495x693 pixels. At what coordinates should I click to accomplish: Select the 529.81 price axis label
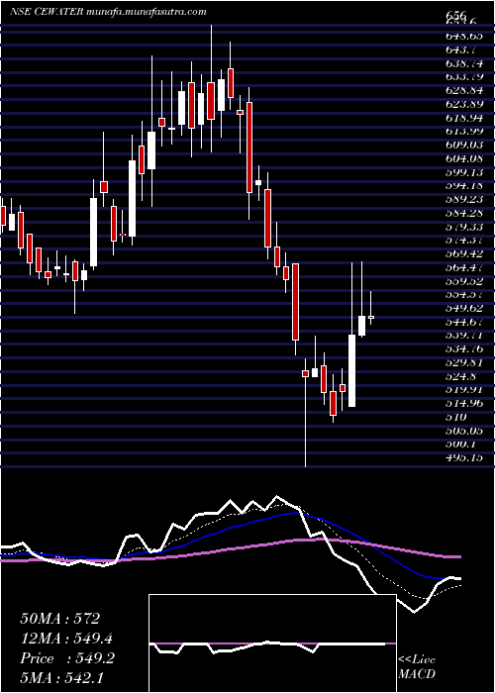[x=462, y=363]
